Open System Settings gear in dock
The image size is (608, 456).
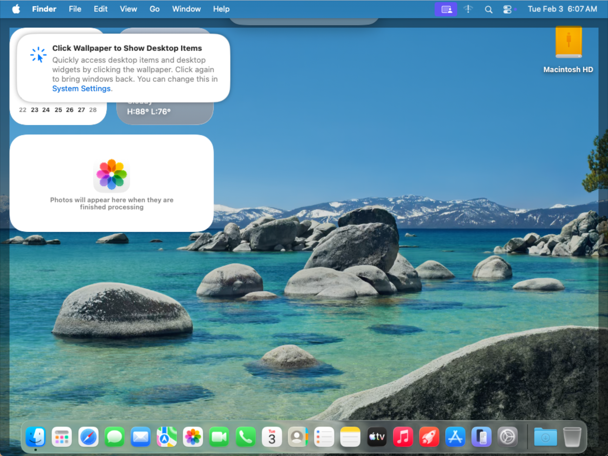tap(507, 437)
